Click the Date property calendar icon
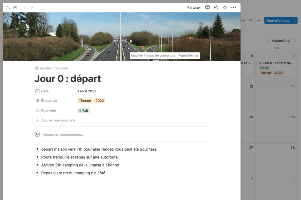The width and height of the screenshot is (301, 200). [37, 91]
